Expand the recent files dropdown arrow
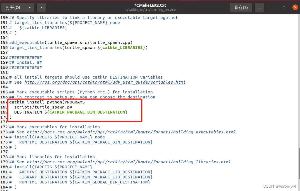300x191 pixels. point(30,8)
